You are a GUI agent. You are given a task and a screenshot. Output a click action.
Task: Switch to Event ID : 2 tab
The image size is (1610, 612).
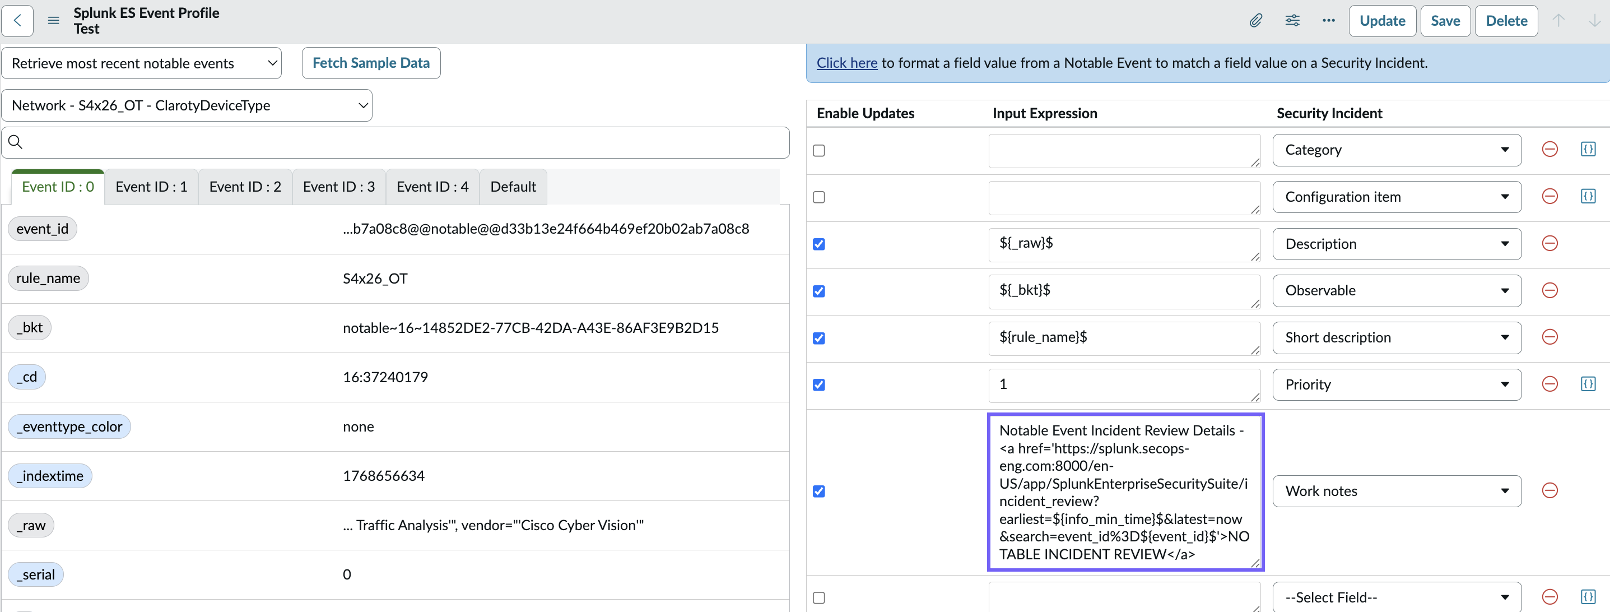click(245, 187)
